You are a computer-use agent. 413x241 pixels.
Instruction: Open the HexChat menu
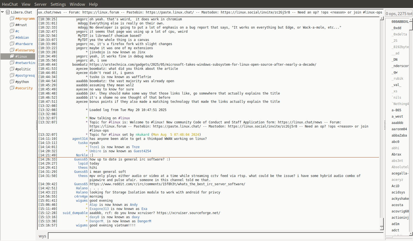[x=10, y=4]
